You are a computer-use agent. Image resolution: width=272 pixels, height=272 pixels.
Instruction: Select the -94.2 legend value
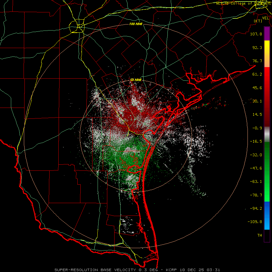pos(256,209)
